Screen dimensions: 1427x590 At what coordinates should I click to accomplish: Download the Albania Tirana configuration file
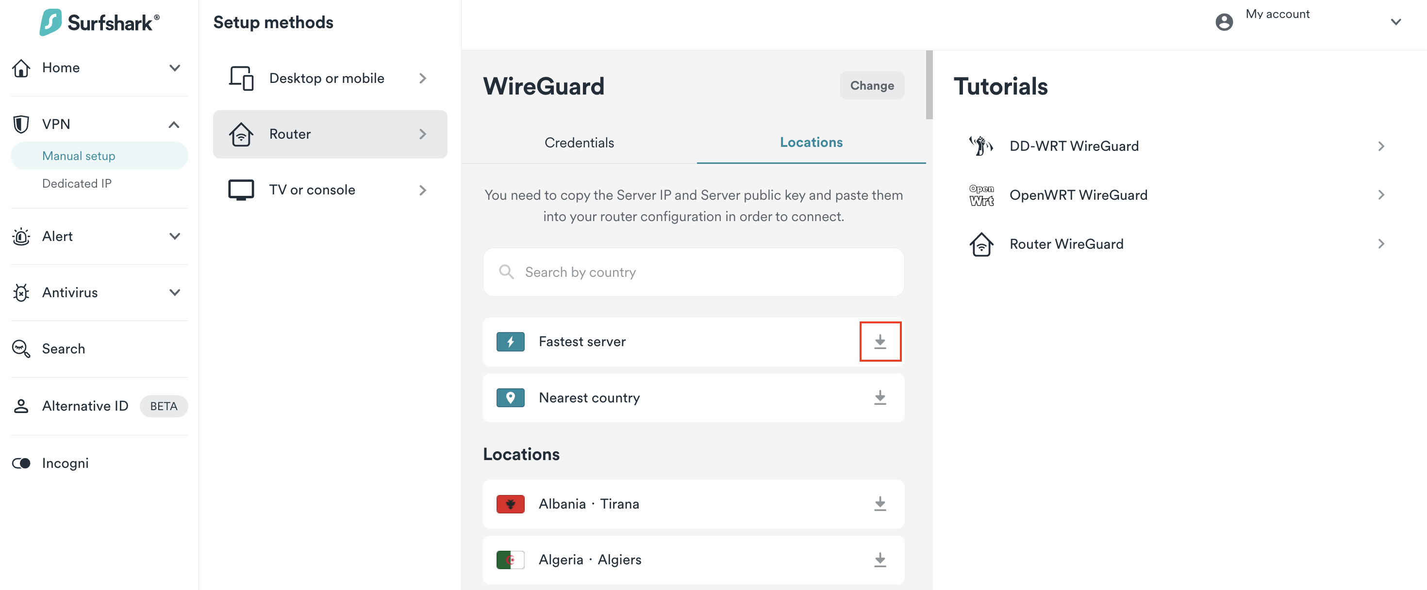pyautogui.click(x=879, y=504)
